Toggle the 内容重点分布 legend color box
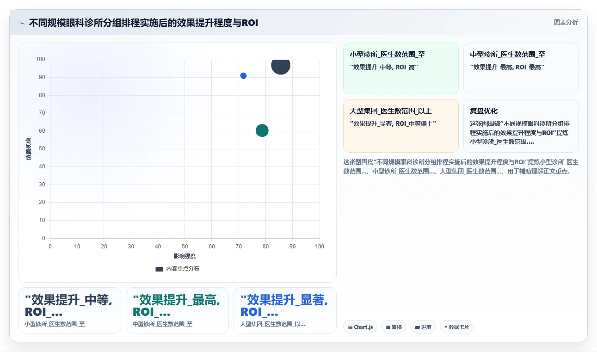597x352 pixels. 159,269
